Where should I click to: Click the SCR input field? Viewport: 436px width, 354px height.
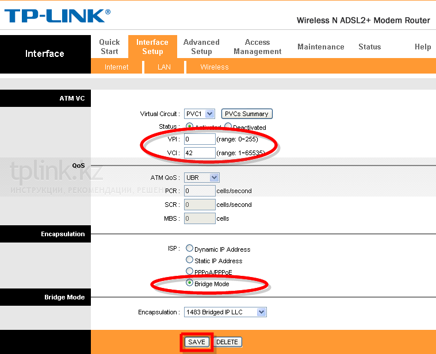coord(200,205)
